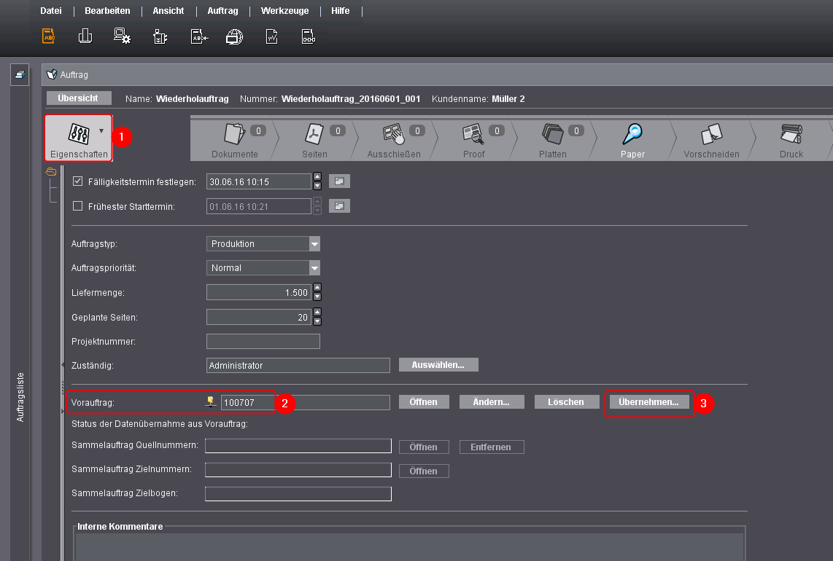
Task: Open the Werkzeuge menu
Action: (x=284, y=11)
